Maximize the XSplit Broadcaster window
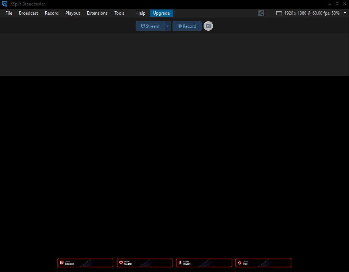Screen dimensions: 349x272 click(337, 4)
